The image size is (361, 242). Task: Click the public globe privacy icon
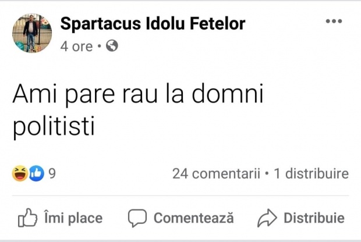click(x=112, y=46)
